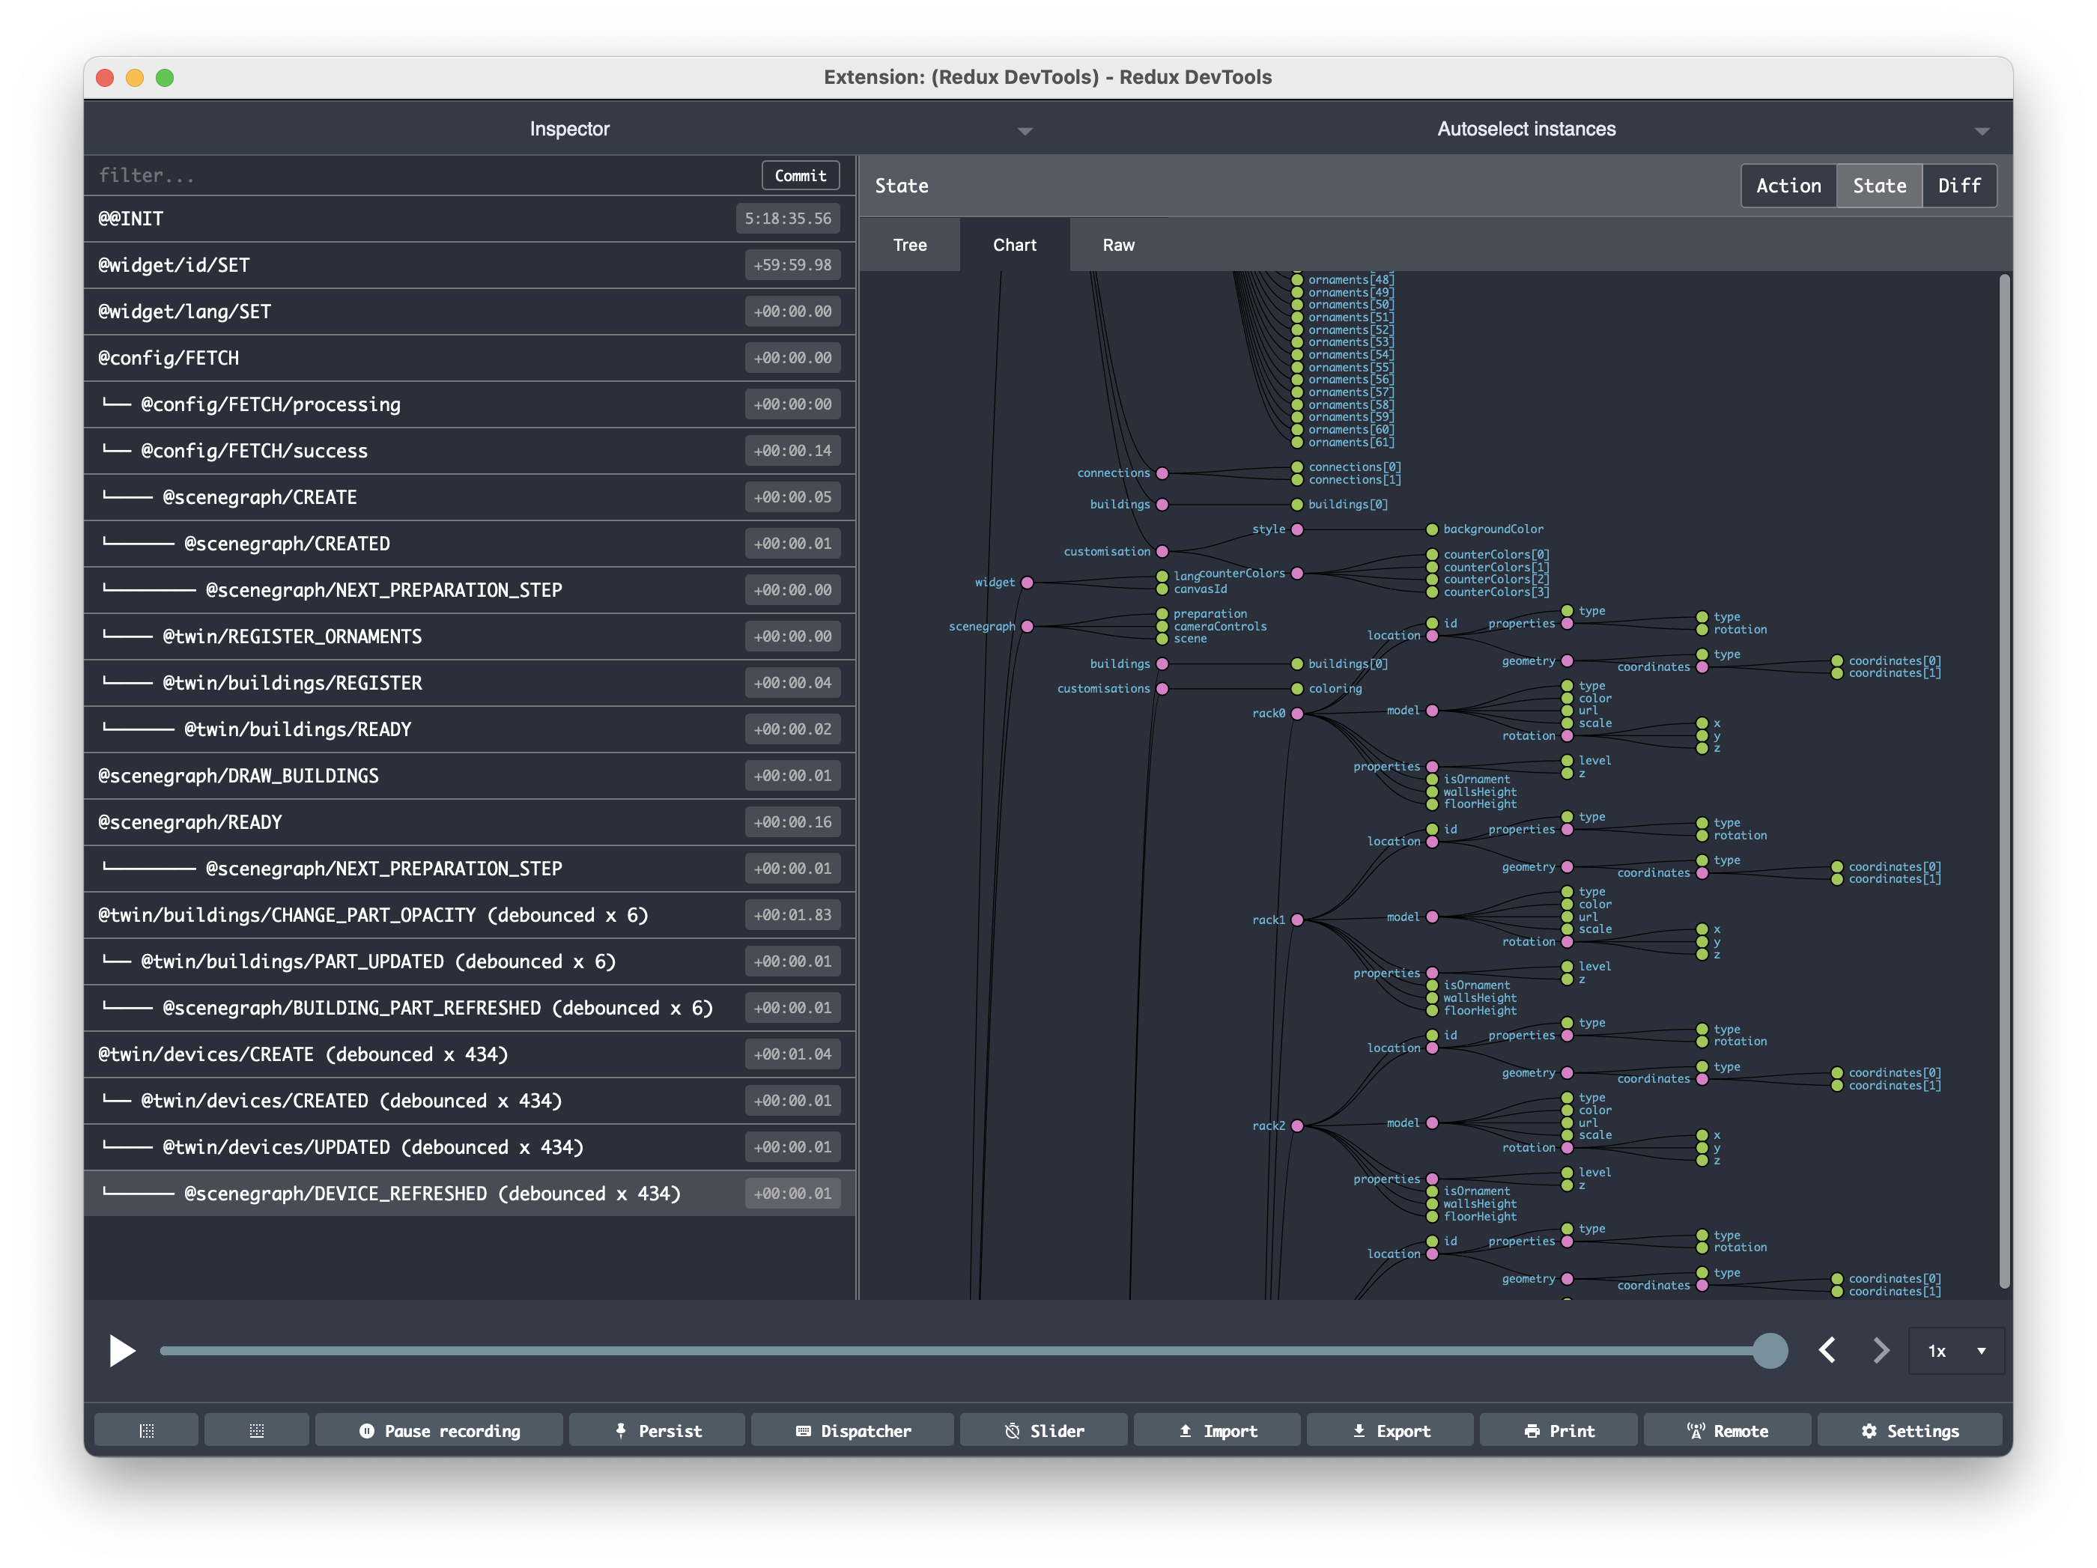Screen dimensions: 2097x1568
Task: Click the action timeline slider handle
Action: click(1769, 1350)
